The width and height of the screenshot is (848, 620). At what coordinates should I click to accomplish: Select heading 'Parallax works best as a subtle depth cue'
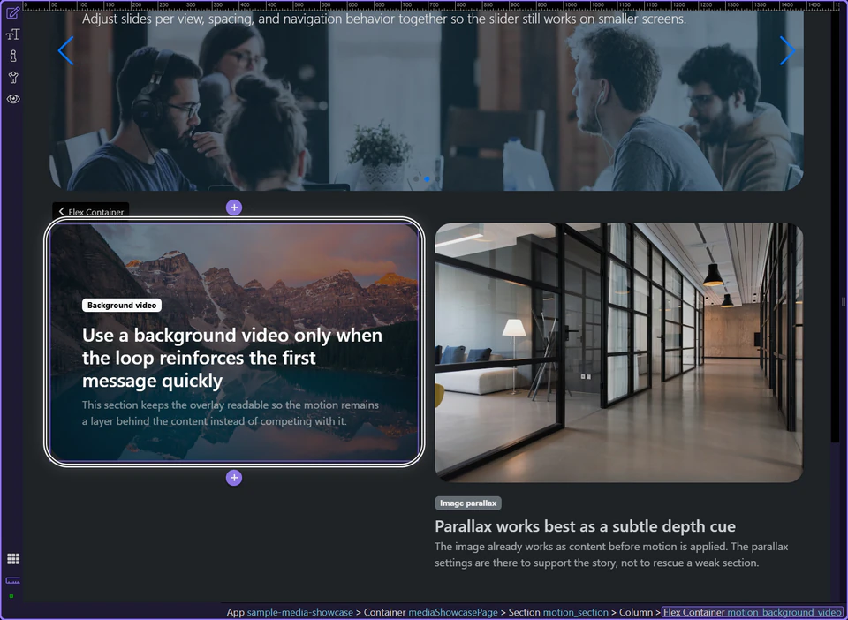[x=585, y=526]
